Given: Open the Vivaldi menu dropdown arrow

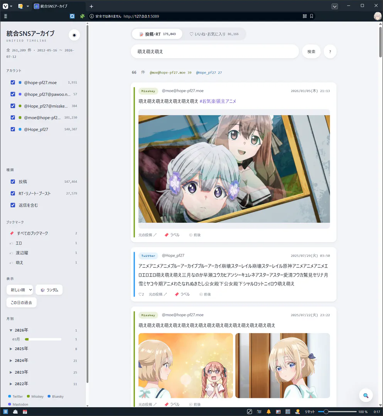Looking at the screenshot, I should 11,6.
